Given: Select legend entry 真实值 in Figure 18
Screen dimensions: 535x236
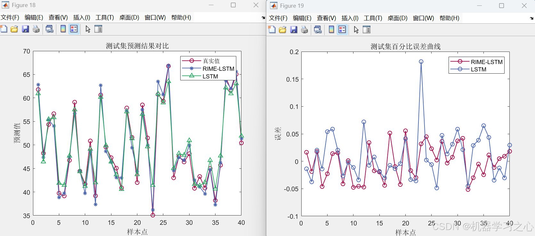Looking at the screenshot, I should click(211, 61).
